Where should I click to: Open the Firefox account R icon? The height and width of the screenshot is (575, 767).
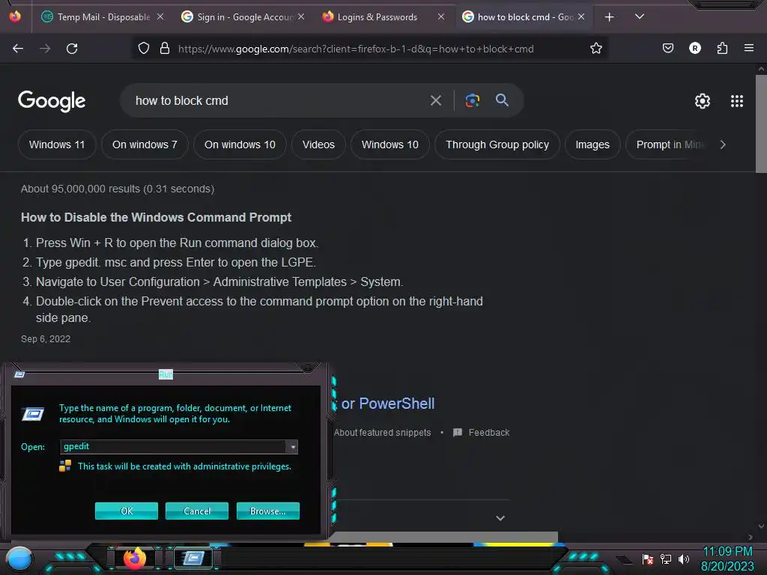pos(694,48)
